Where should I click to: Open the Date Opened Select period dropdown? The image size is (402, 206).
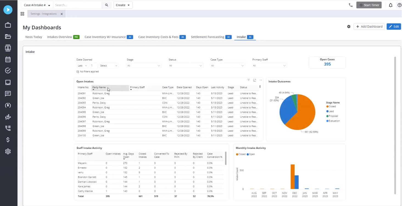(109, 66)
